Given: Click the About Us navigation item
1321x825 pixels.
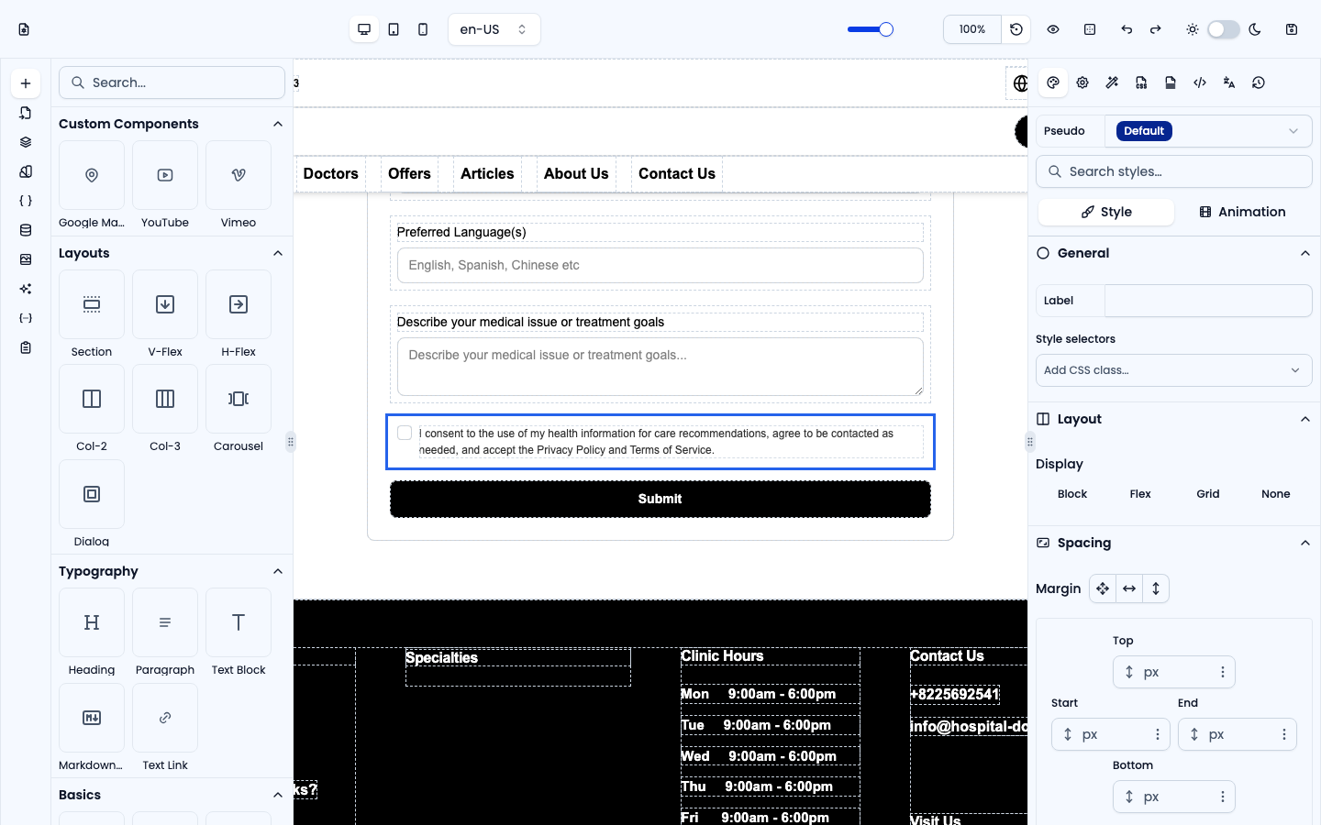Looking at the screenshot, I should (x=576, y=174).
